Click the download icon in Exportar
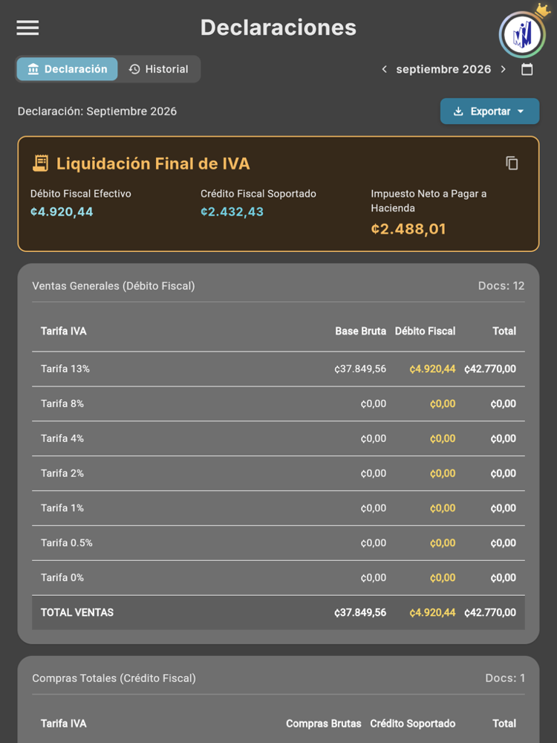557x743 pixels. tap(458, 111)
